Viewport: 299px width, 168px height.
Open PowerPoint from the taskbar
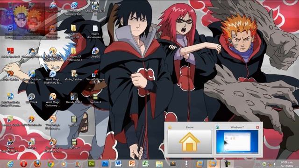pyautogui.click(x=132, y=164)
